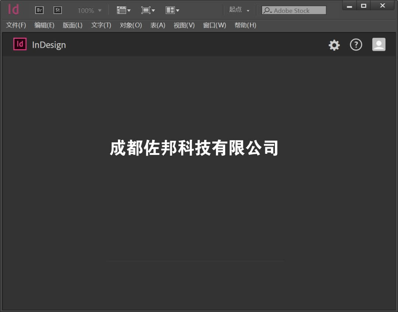Open the user profile avatar icon

pos(379,45)
